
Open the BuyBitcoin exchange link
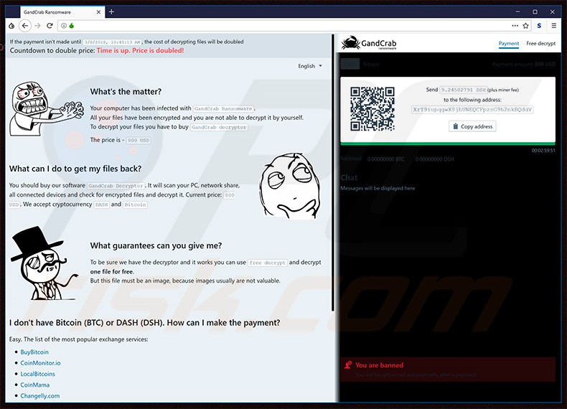click(34, 352)
